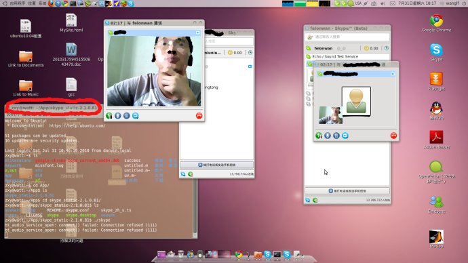Click the green icon at bottom of felonwan window

tap(315, 200)
